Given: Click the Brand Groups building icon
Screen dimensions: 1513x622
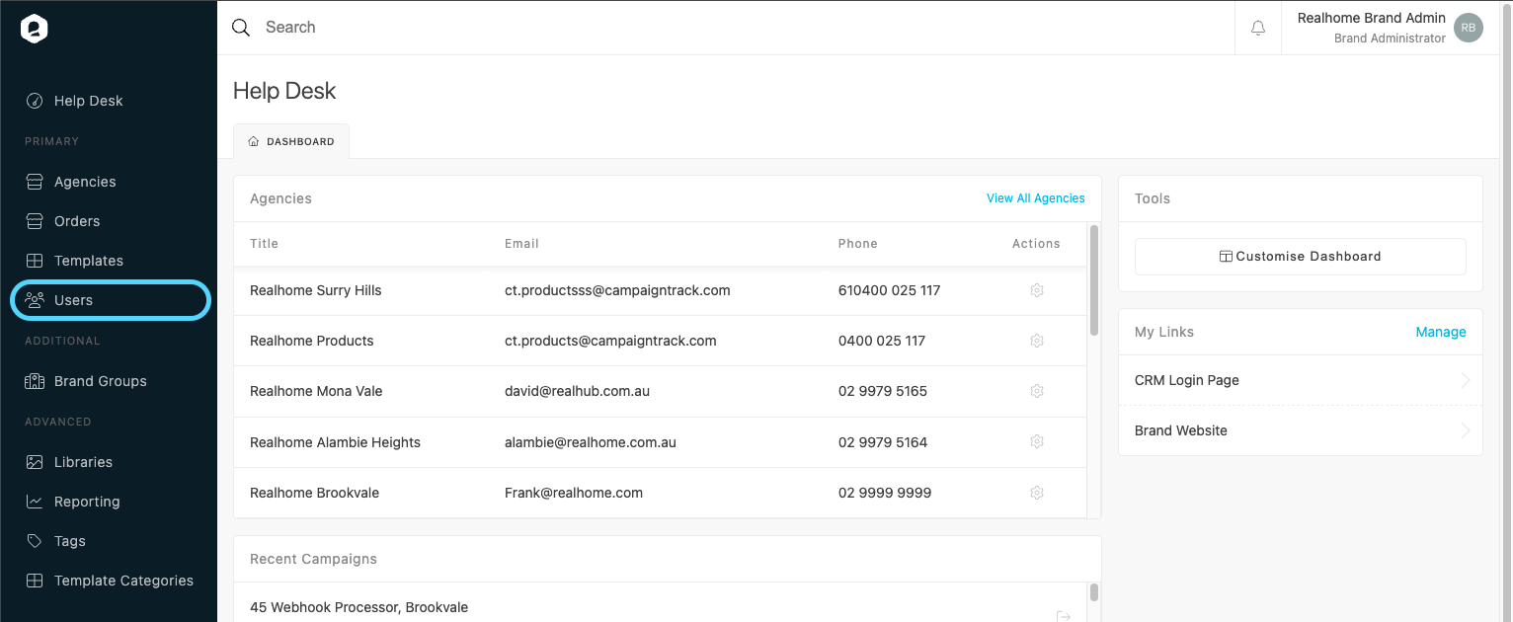Looking at the screenshot, I should (x=35, y=381).
